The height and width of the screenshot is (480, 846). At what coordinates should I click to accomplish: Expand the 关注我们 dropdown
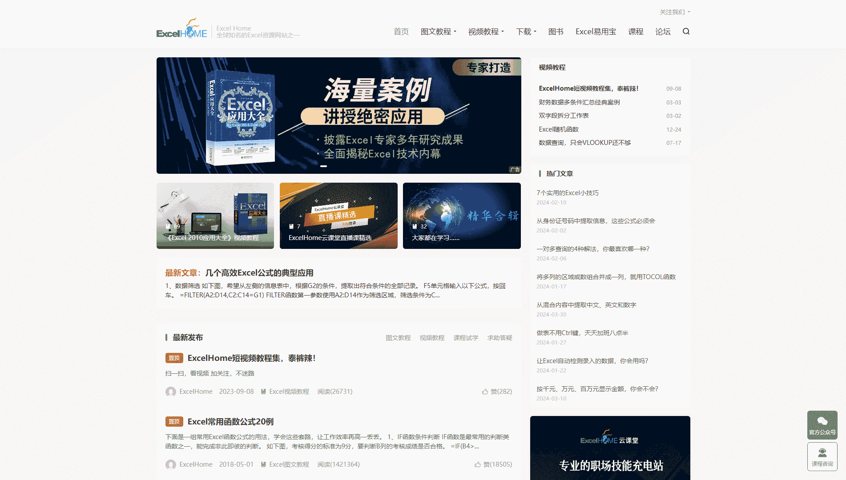675,12
